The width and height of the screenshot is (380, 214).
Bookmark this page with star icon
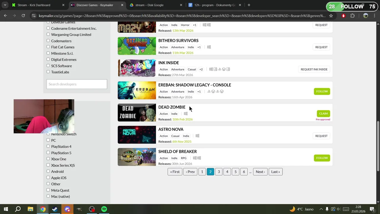tap(331, 16)
